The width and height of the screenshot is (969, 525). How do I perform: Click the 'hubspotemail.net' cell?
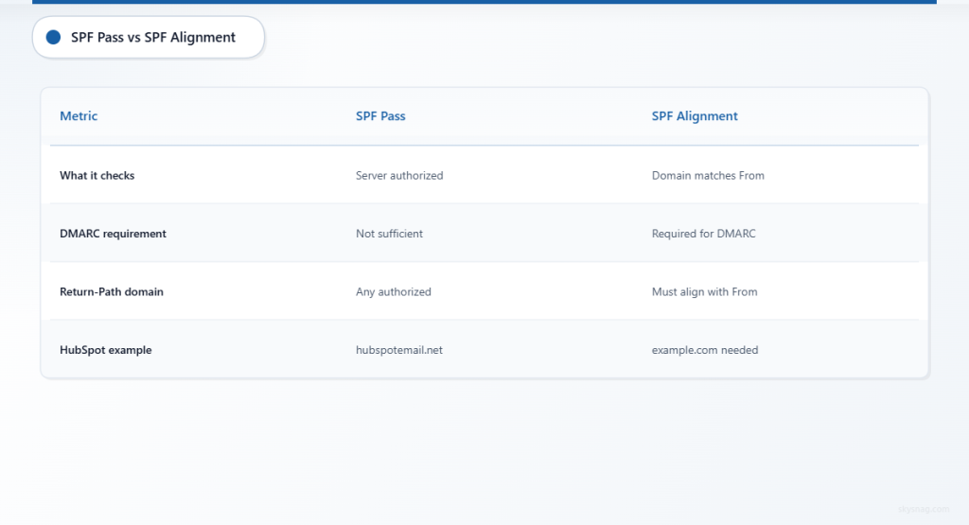[x=399, y=350]
